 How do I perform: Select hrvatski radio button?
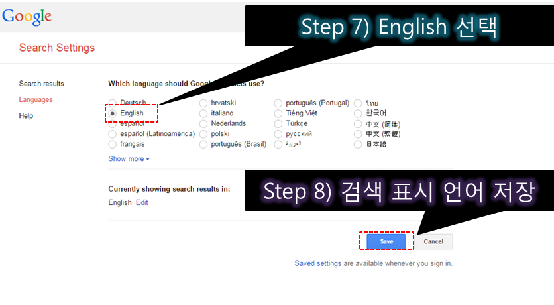pos(203,103)
